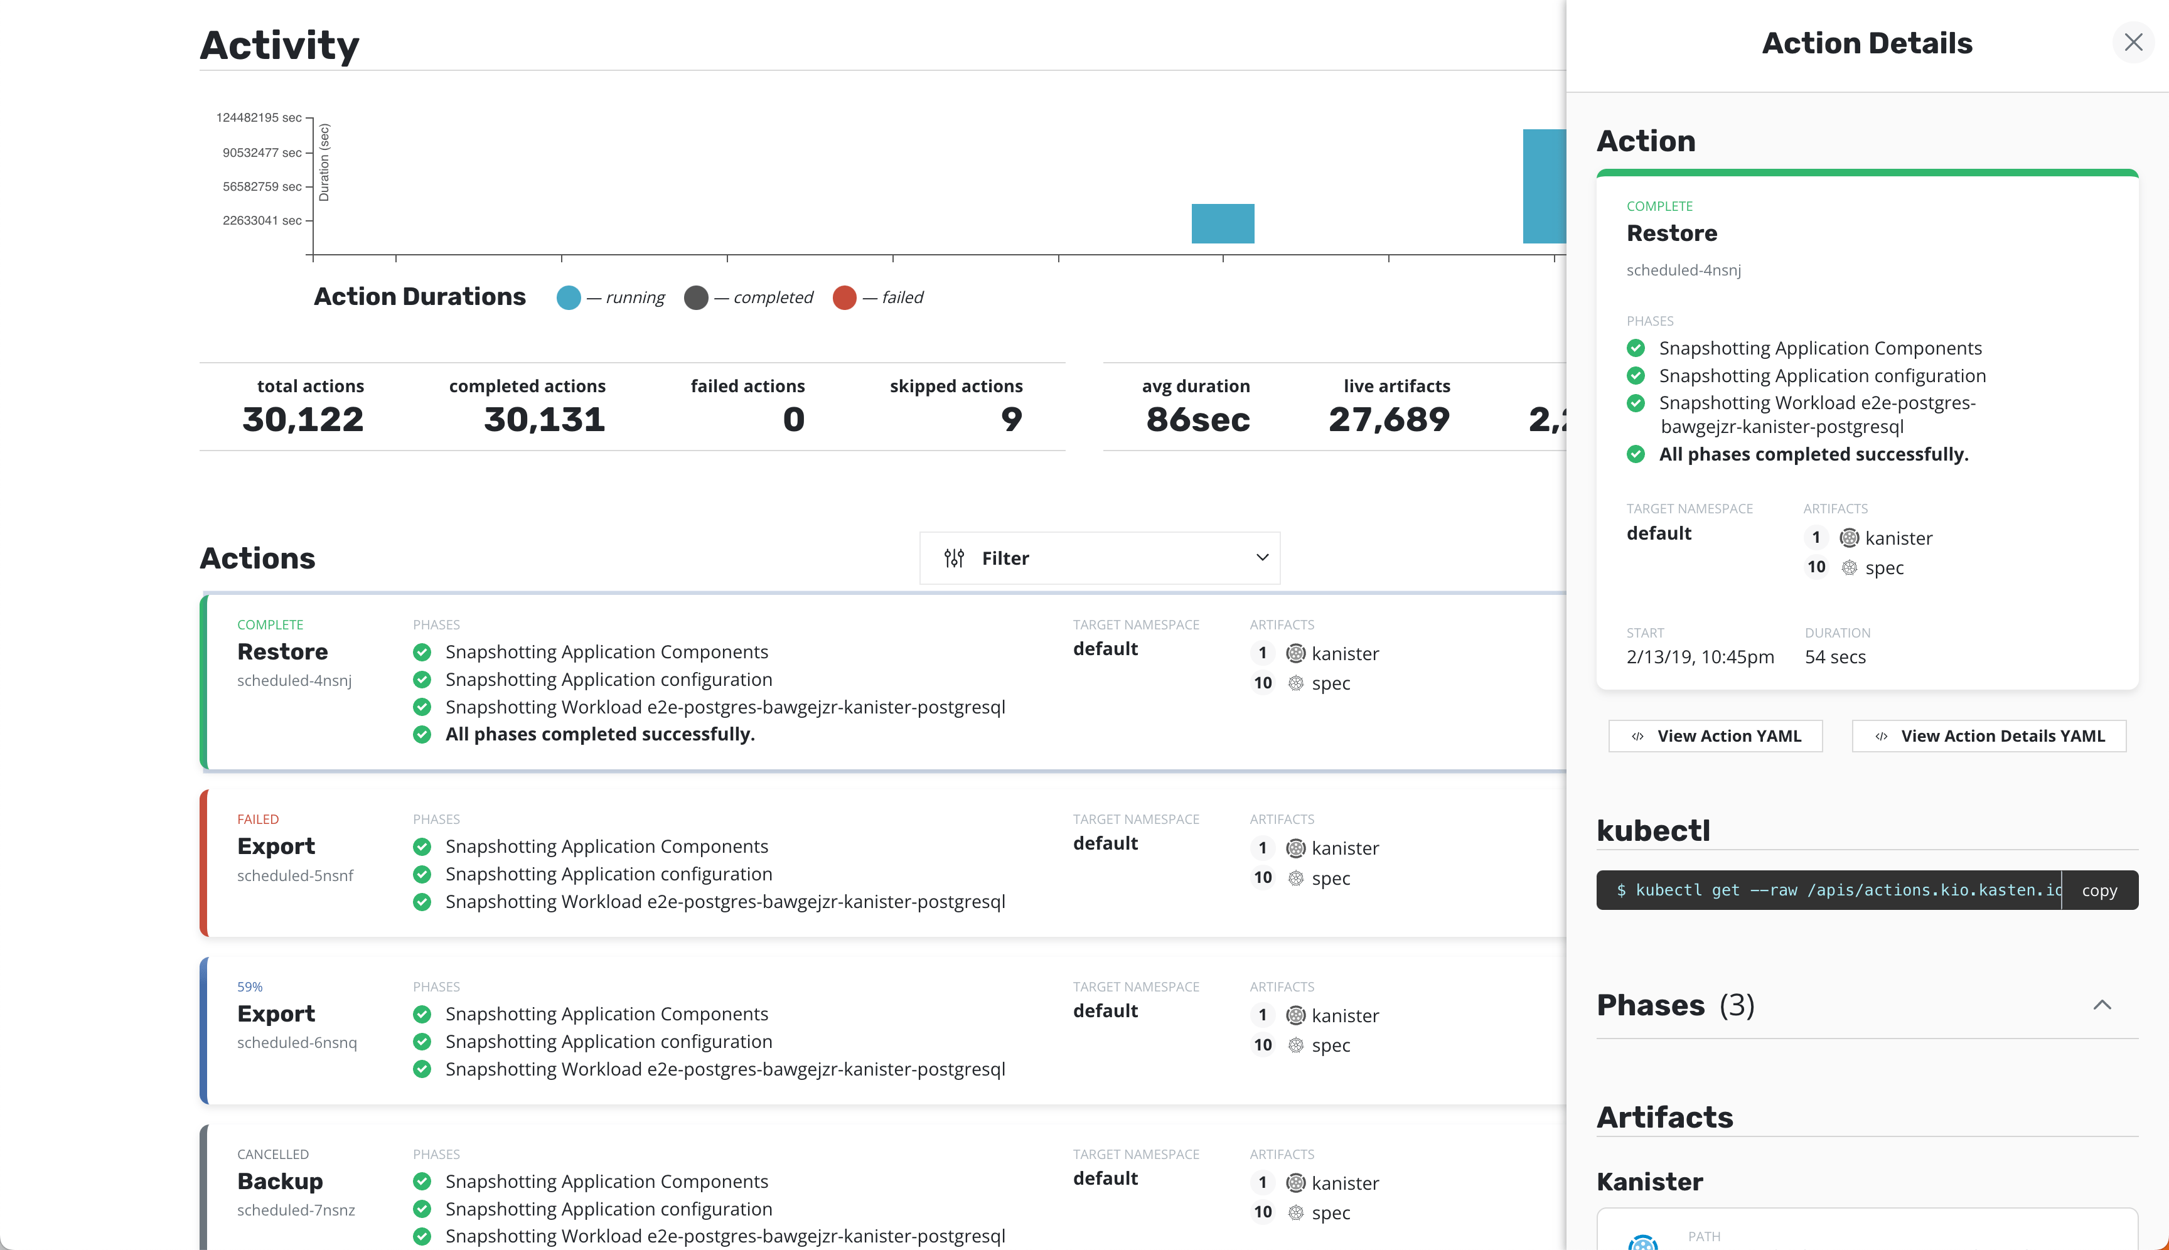Click kanister icon in Action Details artifacts
This screenshot has height=1250, width=2169.
click(1849, 538)
